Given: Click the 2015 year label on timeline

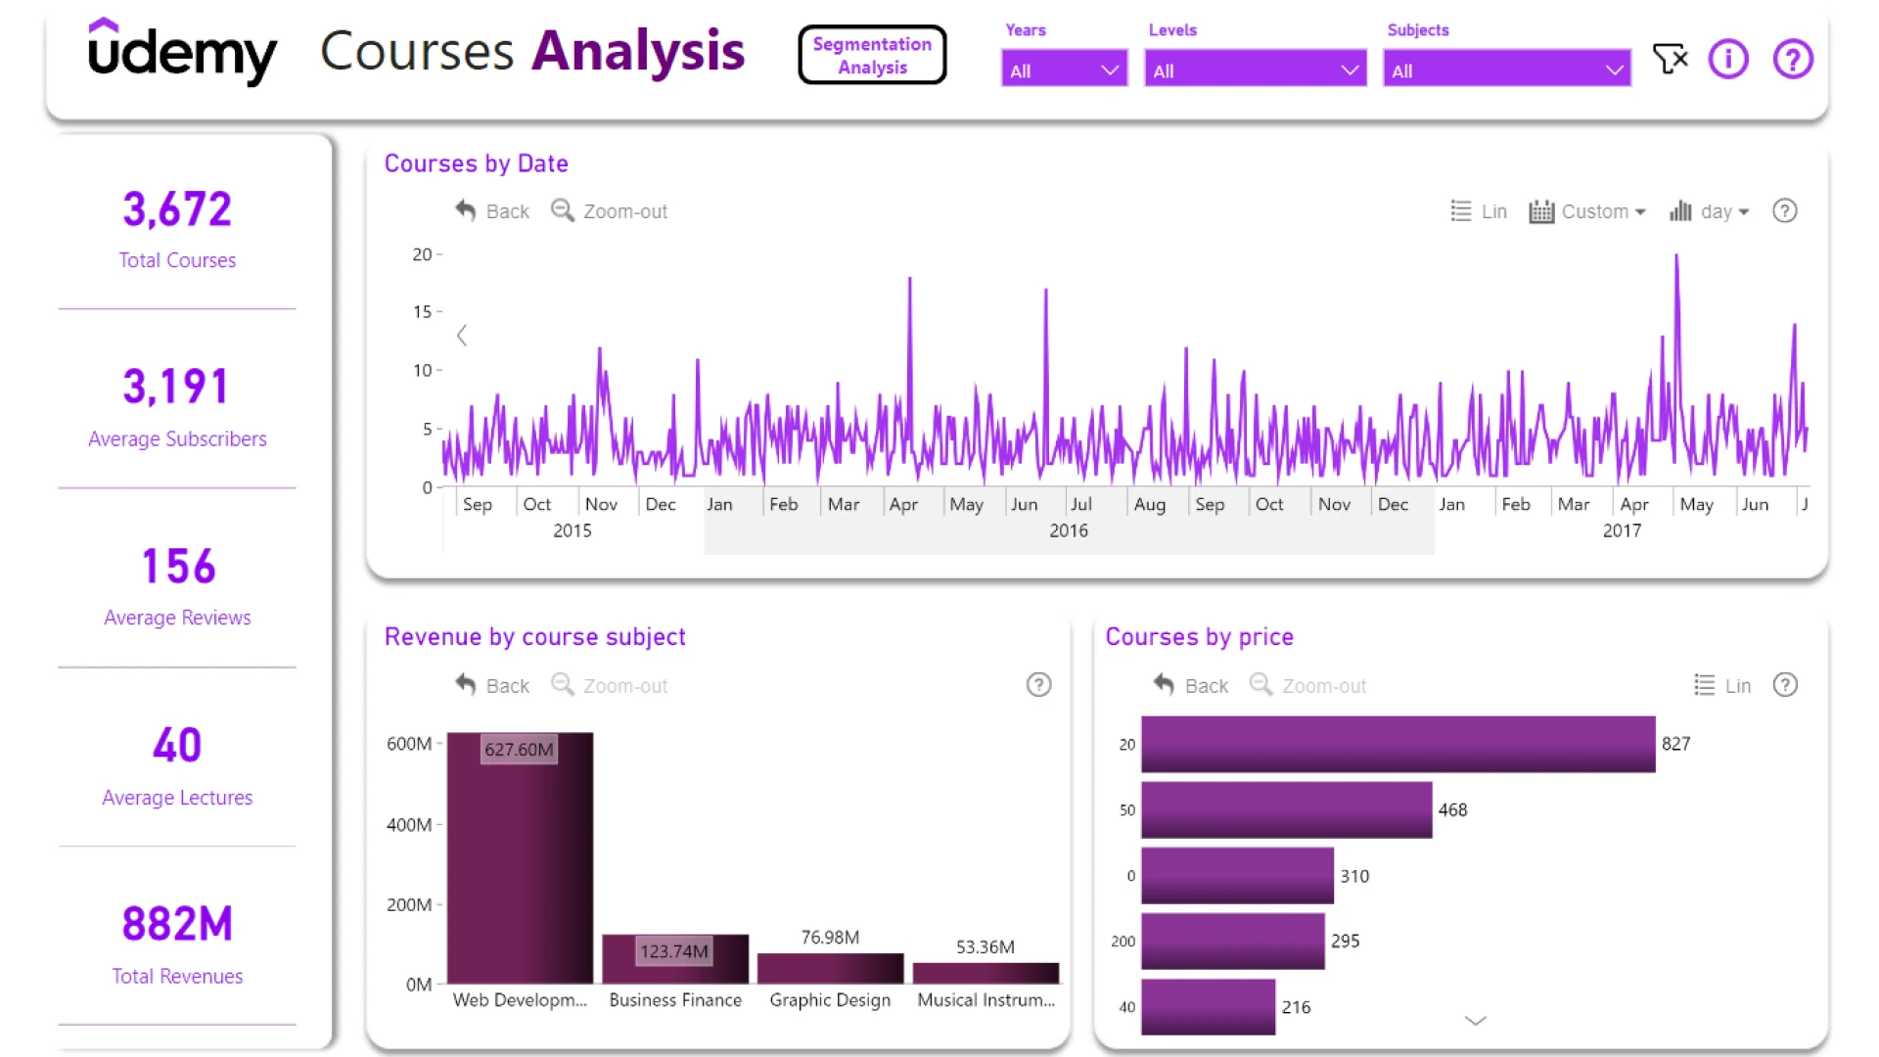Looking at the screenshot, I should (573, 530).
